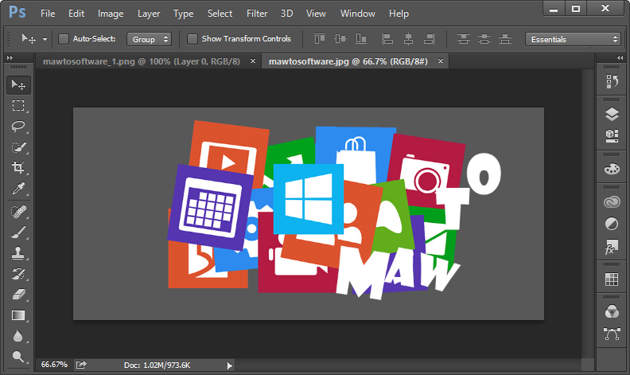Click the export/share icon in status bar
630x375 pixels.
coord(81,365)
